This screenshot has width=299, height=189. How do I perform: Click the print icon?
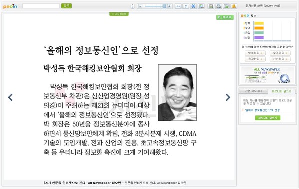pos(218,6)
